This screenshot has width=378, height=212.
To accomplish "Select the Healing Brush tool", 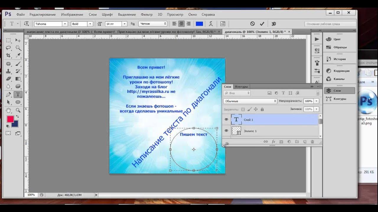I will coord(9,64).
